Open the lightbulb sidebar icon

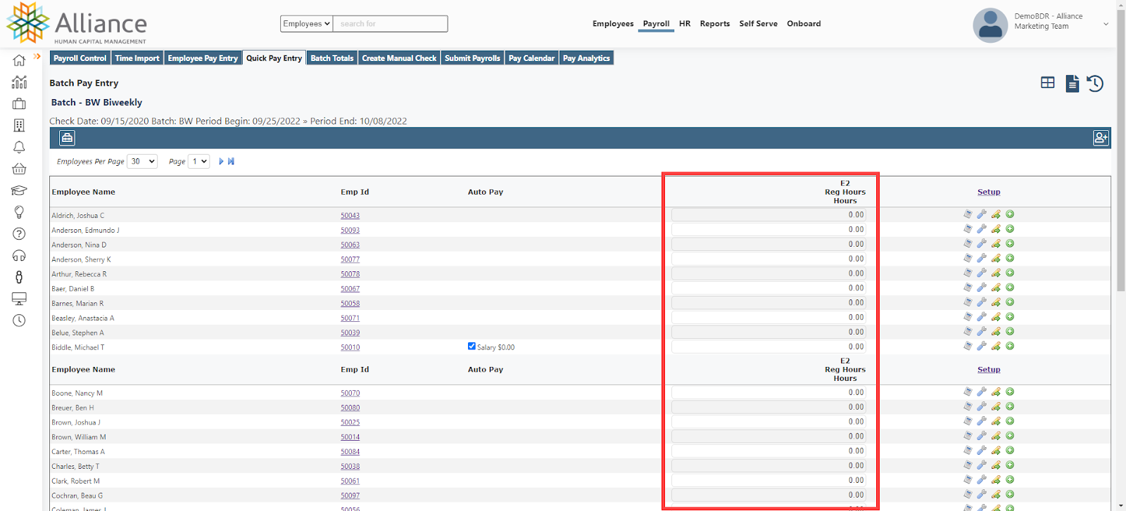[19, 212]
